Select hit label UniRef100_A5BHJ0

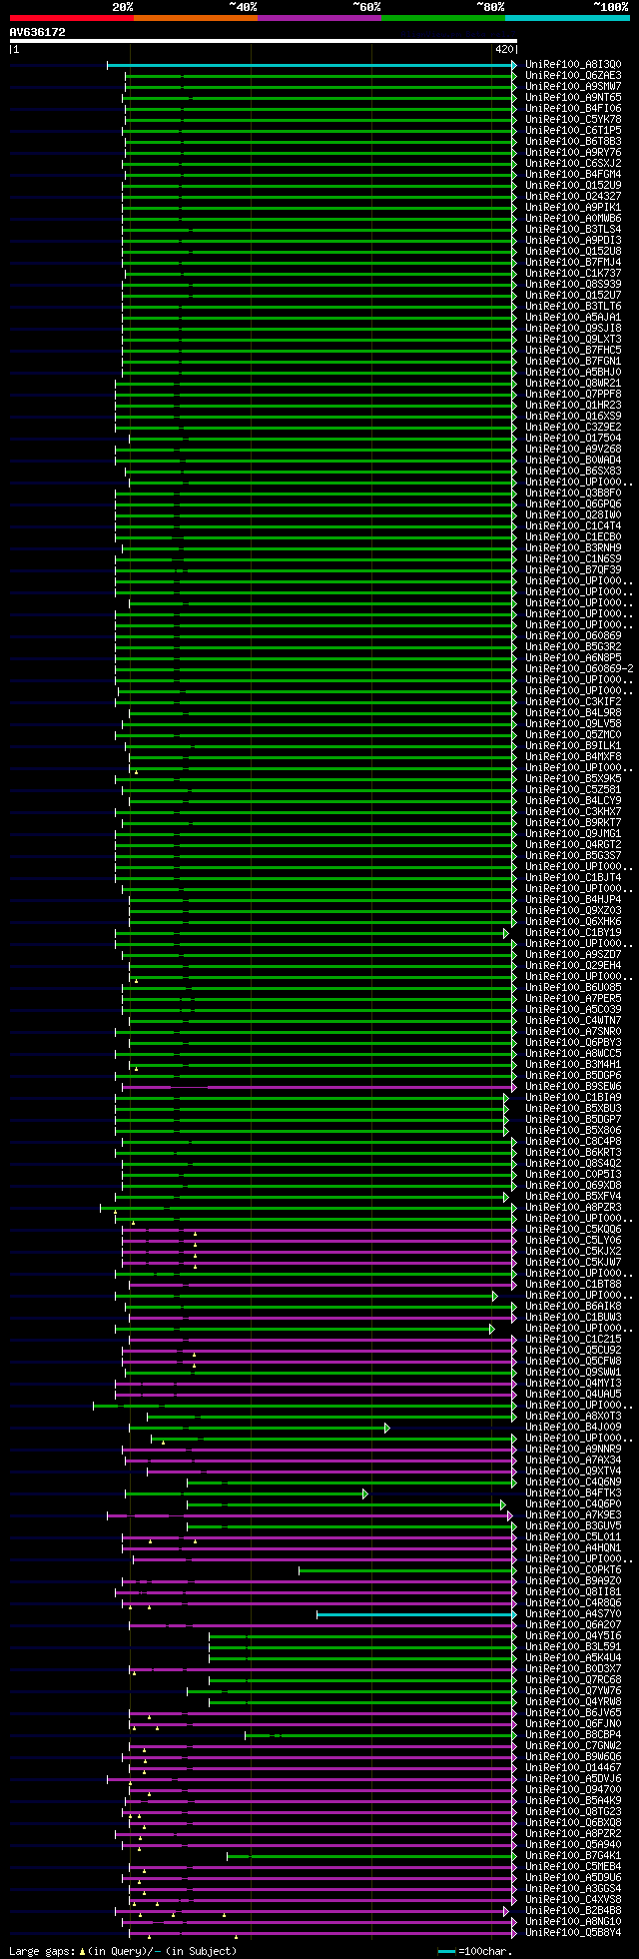click(x=573, y=373)
